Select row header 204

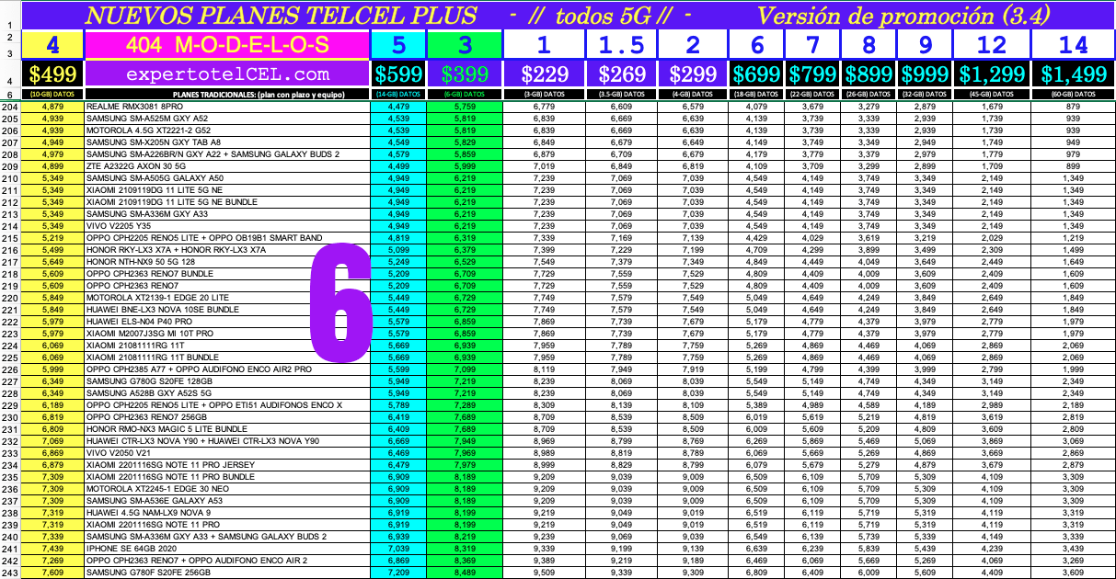click(x=12, y=107)
